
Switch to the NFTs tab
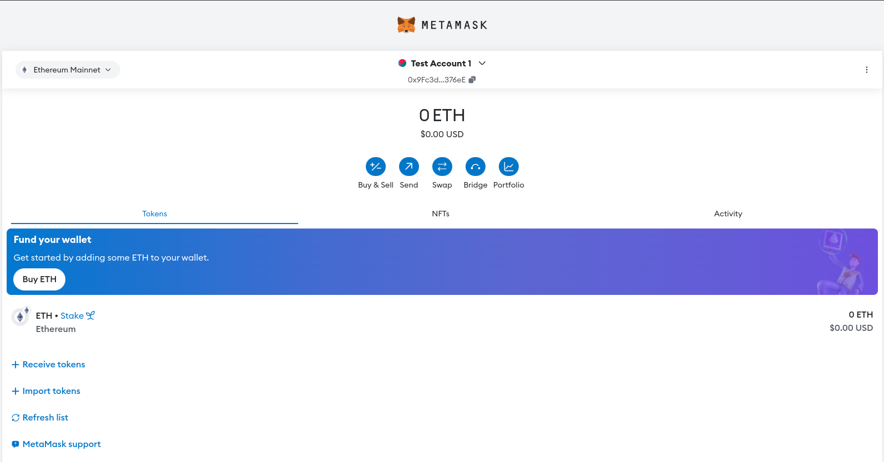(x=441, y=214)
